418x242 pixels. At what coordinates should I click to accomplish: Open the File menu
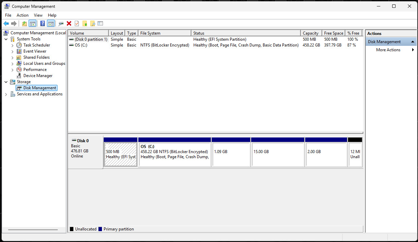(x=8, y=15)
